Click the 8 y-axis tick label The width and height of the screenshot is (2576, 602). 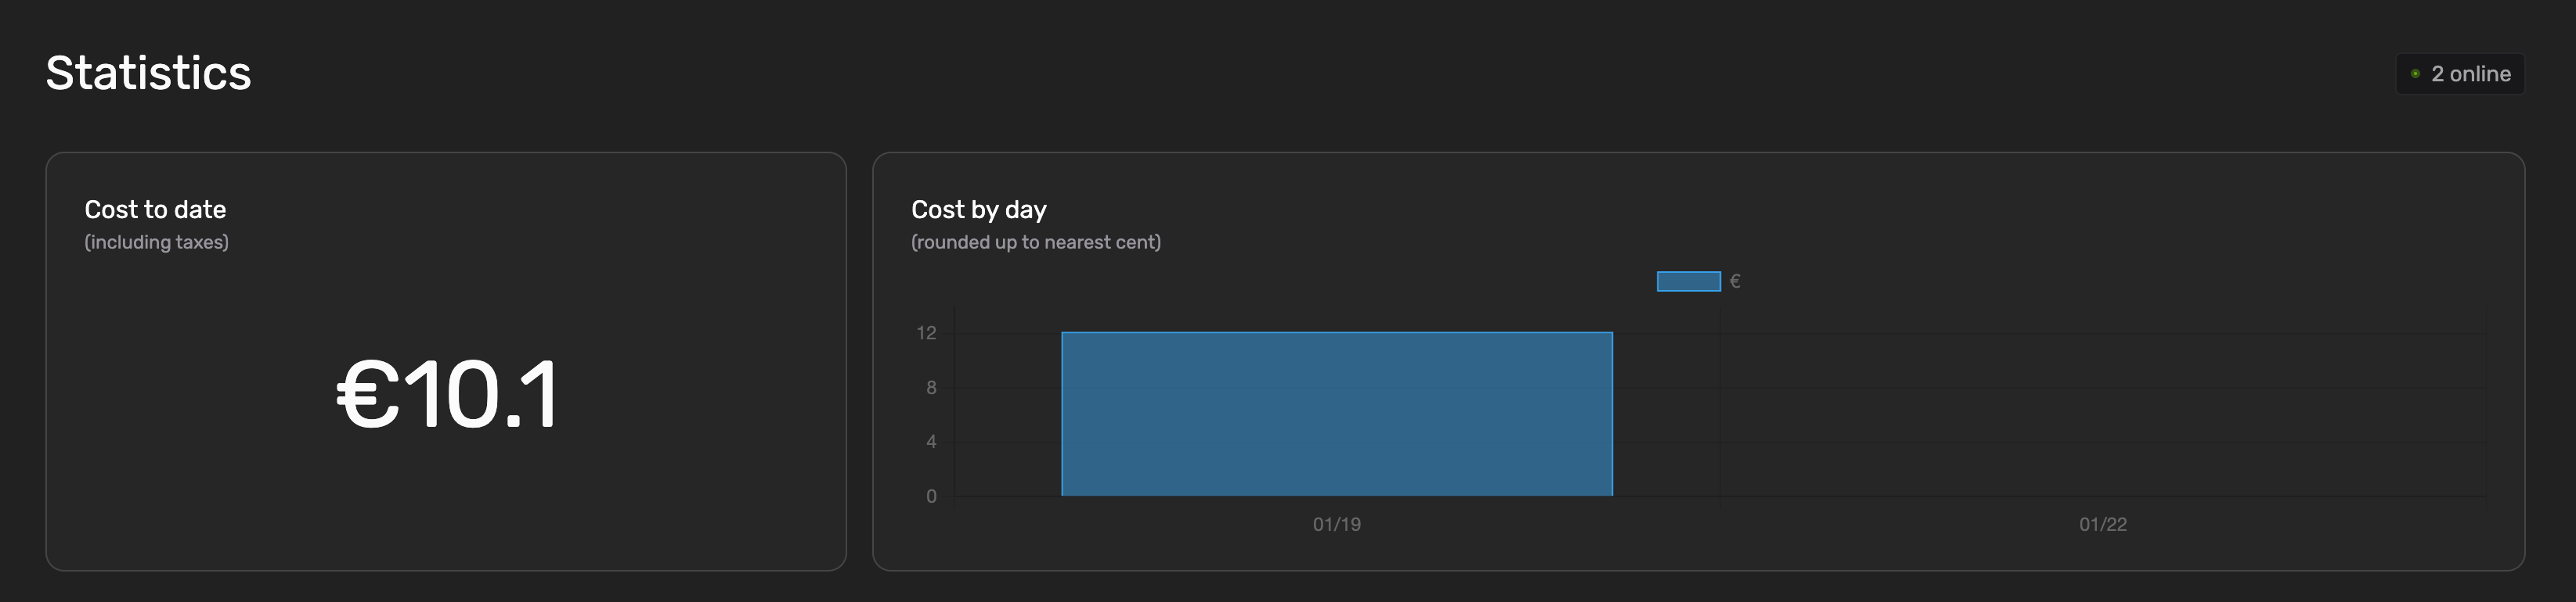931,387
